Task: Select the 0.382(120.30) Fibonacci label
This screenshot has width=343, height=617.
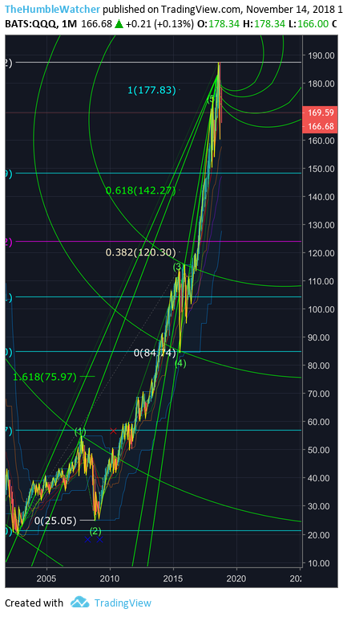Action: point(140,252)
